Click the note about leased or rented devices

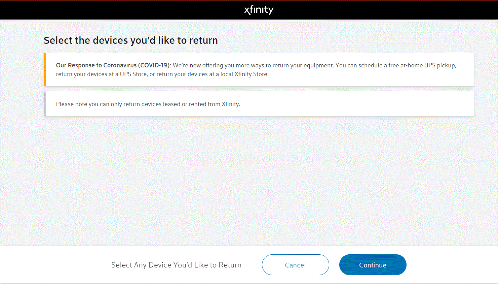pos(148,104)
